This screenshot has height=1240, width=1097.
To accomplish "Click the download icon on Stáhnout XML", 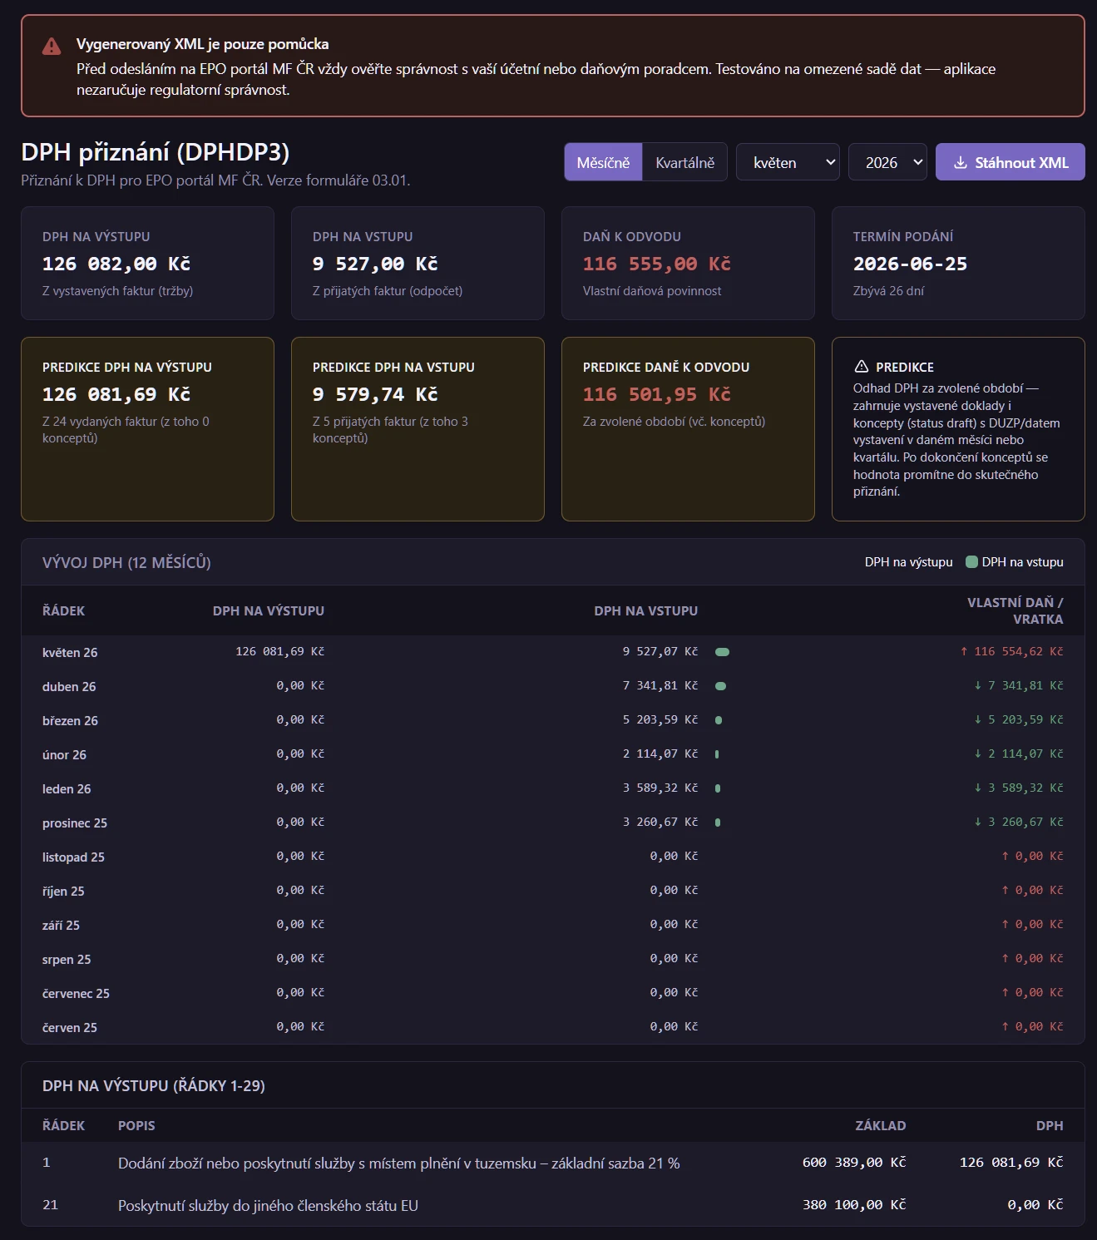I will [960, 163].
